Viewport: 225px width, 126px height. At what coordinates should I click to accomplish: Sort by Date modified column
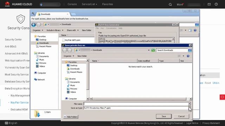[x=148, y=61]
